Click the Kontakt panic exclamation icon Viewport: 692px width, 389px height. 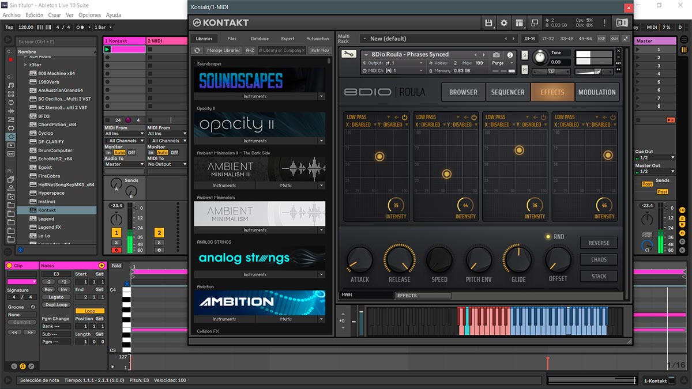tap(604, 23)
